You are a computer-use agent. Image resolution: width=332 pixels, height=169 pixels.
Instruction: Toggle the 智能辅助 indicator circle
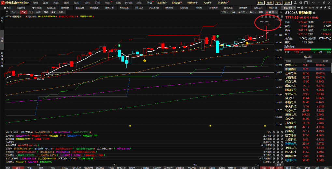point(26,16)
